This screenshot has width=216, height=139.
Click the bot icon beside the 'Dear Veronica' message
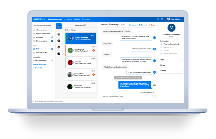point(155,38)
